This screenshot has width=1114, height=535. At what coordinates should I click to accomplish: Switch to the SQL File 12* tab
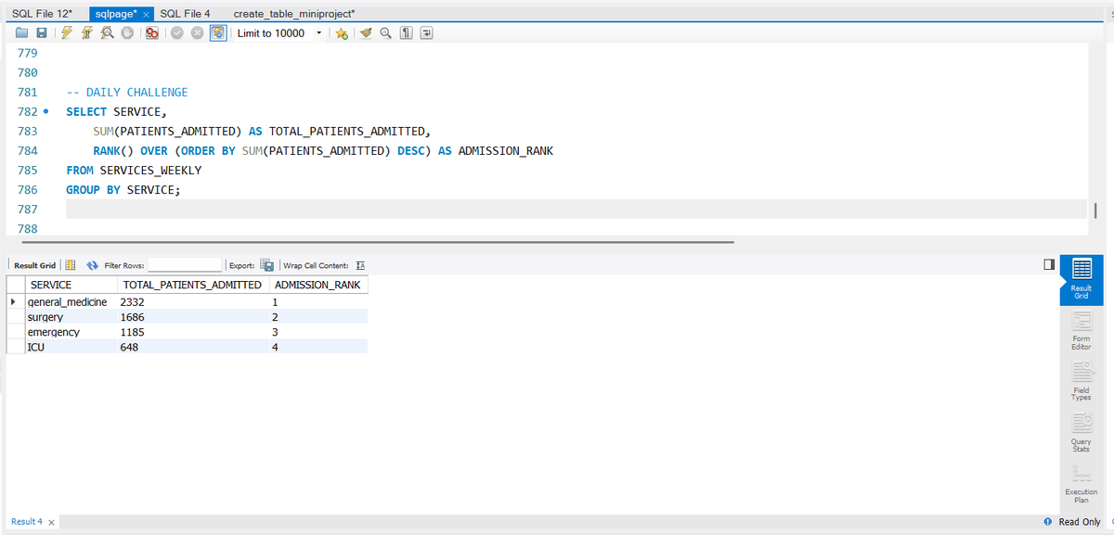[43, 14]
